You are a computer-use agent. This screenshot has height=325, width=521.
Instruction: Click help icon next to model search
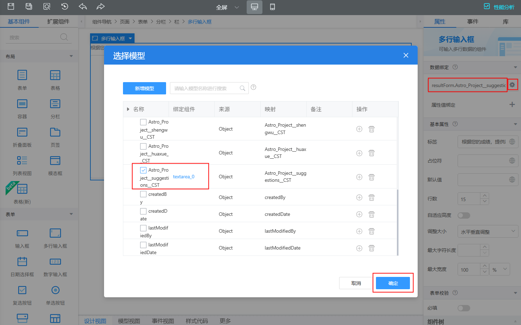pyautogui.click(x=253, y=87)
